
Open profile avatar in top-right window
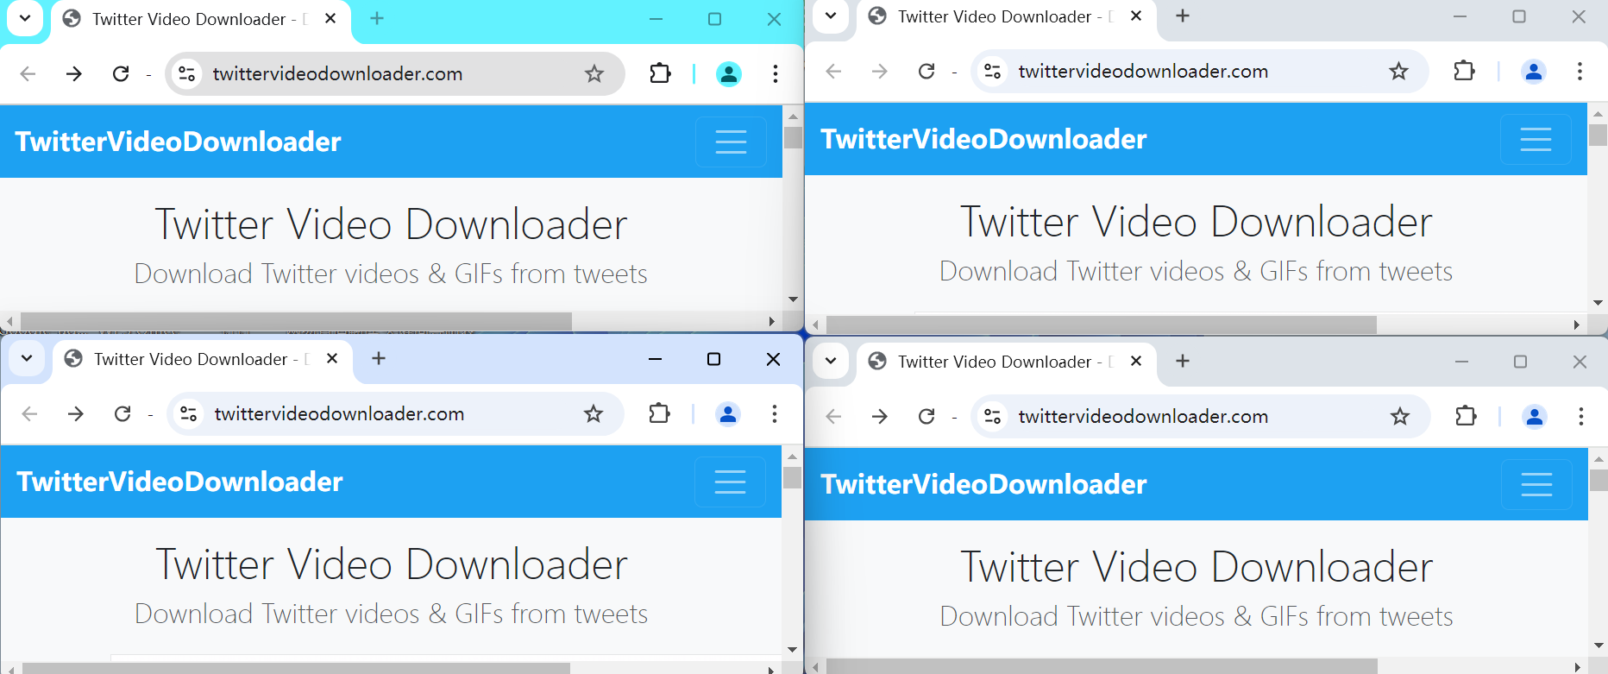tap(1534, 72)
